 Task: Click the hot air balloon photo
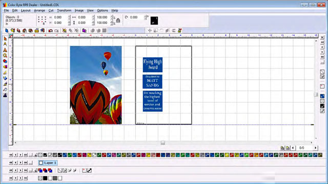coord(96,85)
